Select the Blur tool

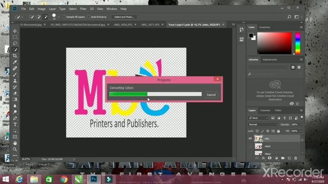(15, 106)
